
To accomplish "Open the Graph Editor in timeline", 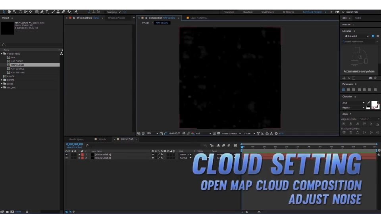I will pyautogui.click(x=235, y=145).
